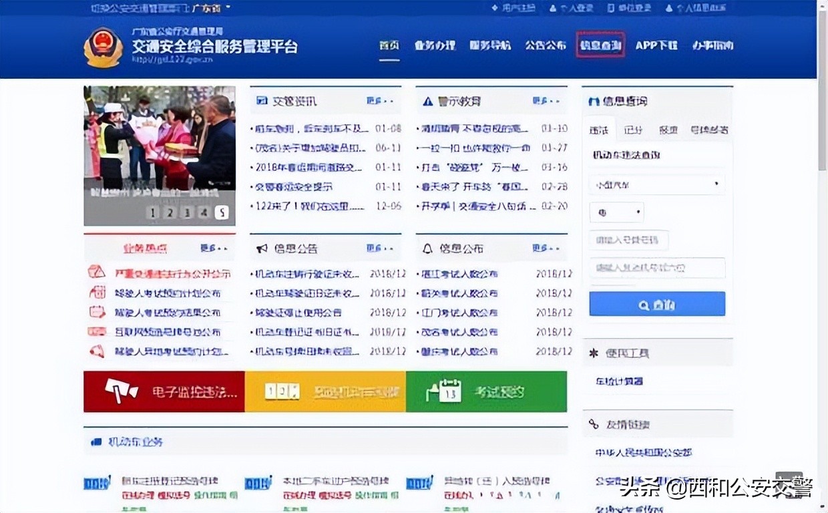The height and width of the screenshot is (513, 828).
Task: Open the vehicle type dropdown showing 小型汽车
Action: click(656, 184)
